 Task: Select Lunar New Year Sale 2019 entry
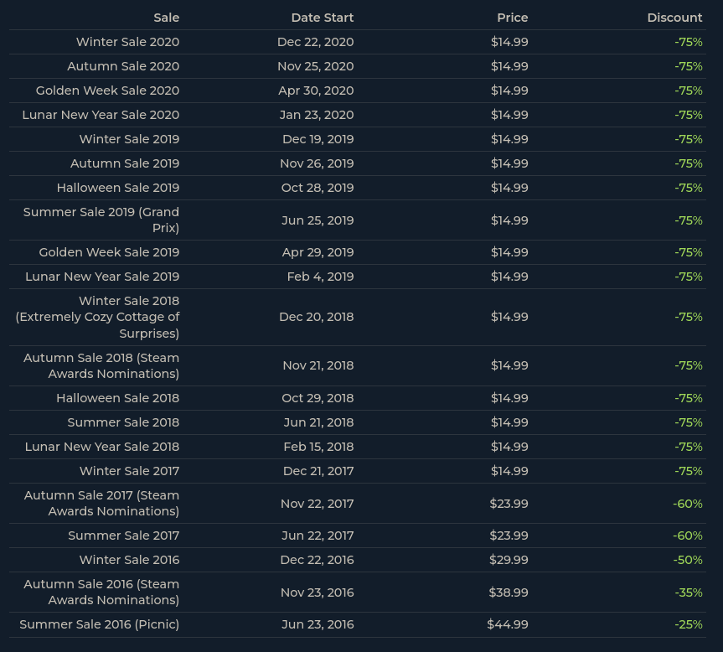(x=102, y=277)
